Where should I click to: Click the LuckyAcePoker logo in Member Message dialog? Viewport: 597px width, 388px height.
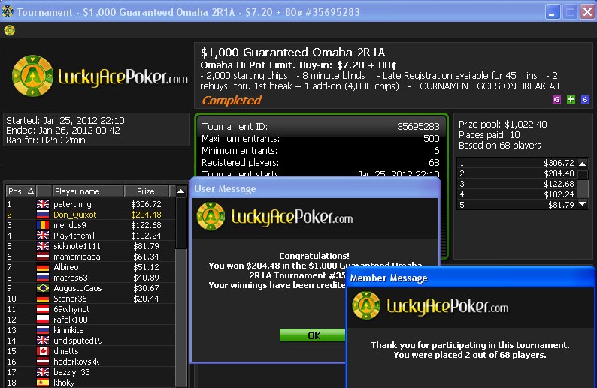(430, 305)
